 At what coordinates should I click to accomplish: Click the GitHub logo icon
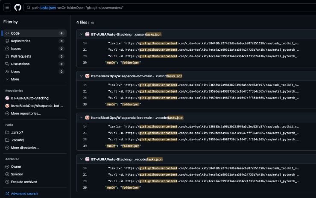[x=18, y=7]
